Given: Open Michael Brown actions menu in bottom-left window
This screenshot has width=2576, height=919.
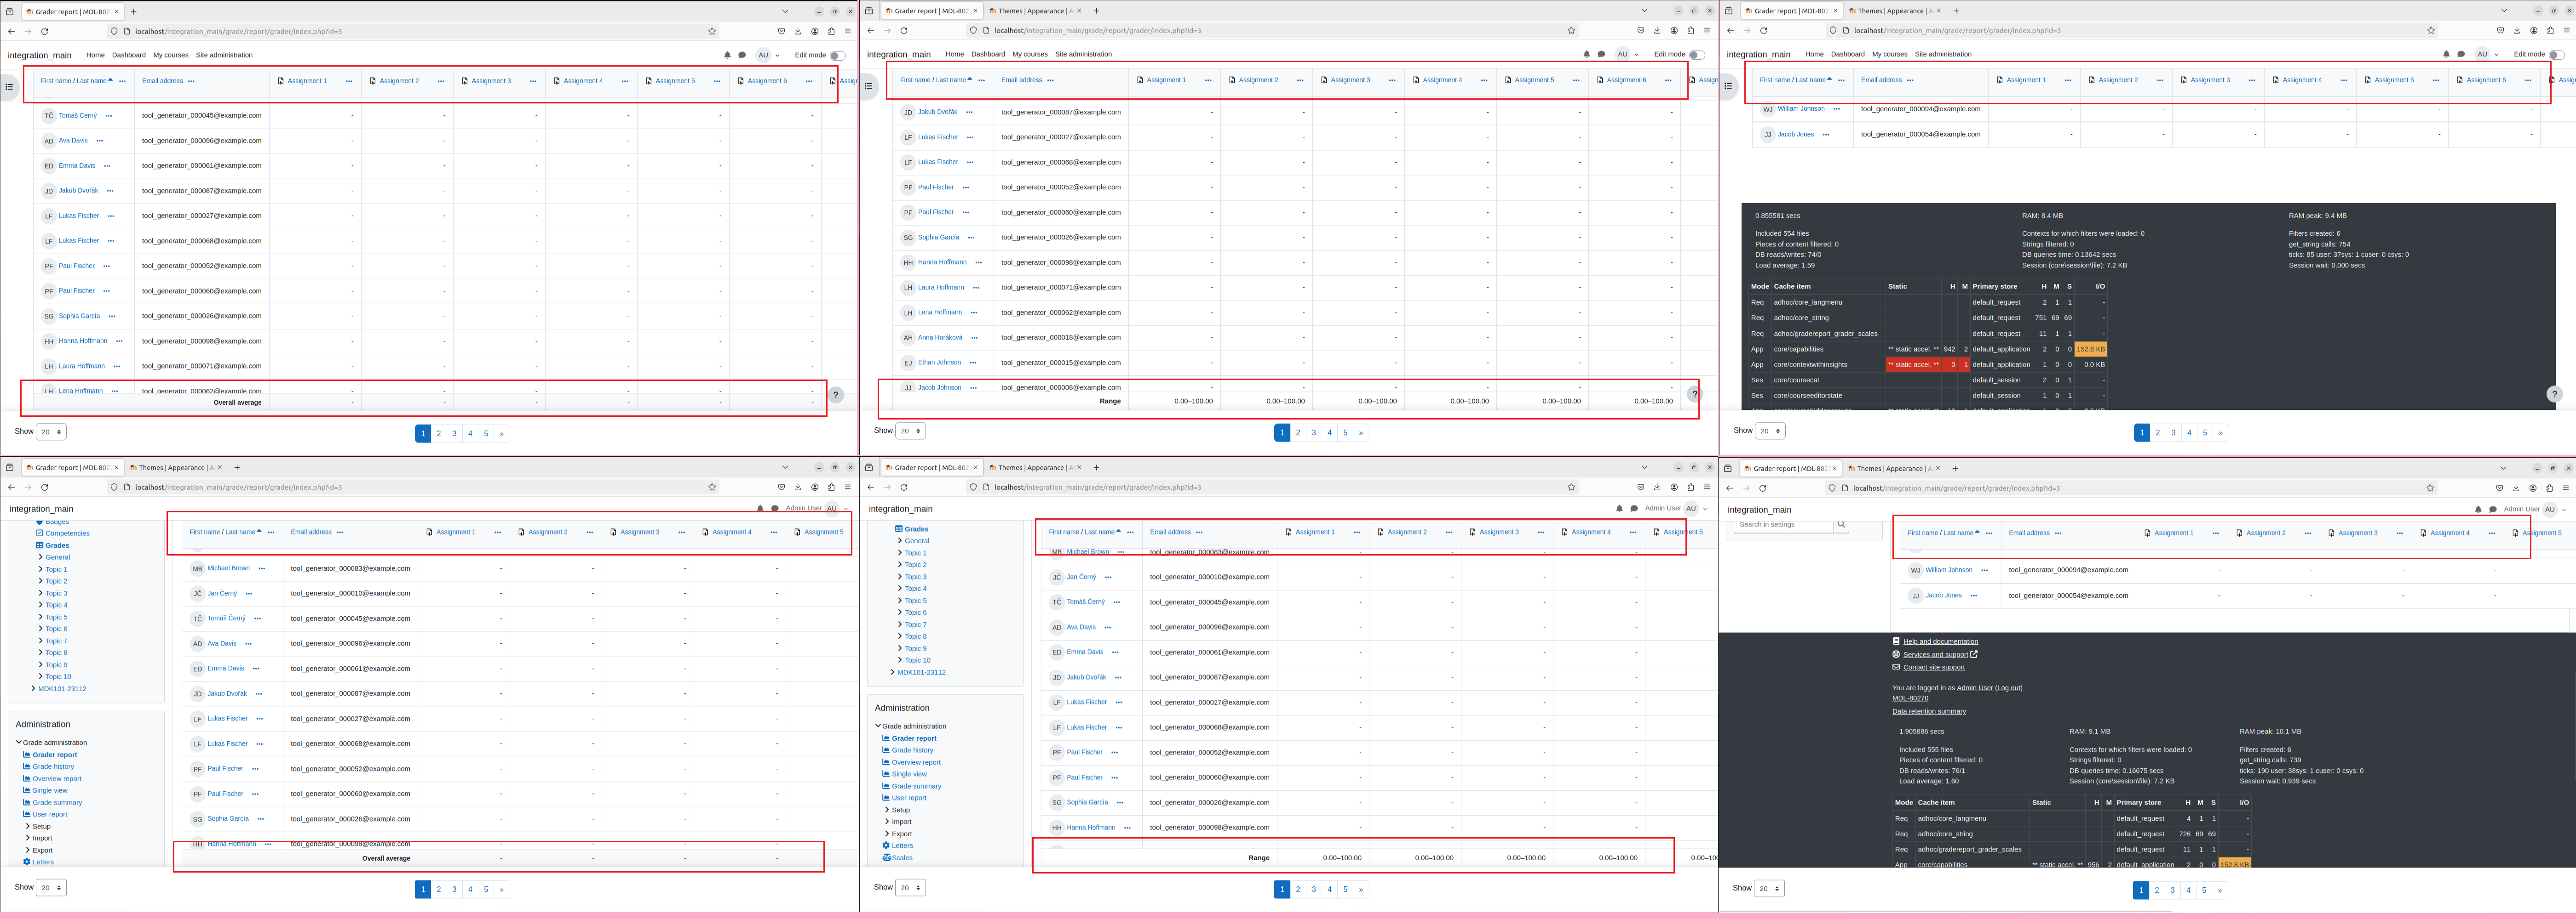Looking at the screenshot, I should point(262,568).
